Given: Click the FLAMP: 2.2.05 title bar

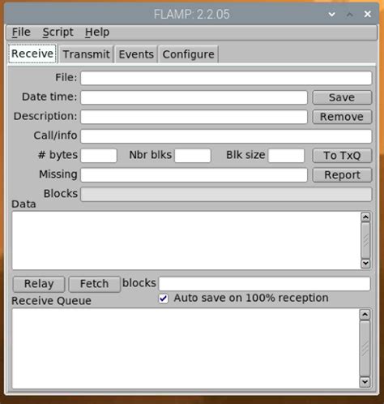Looking at the screenshot, I should (192, 14).
